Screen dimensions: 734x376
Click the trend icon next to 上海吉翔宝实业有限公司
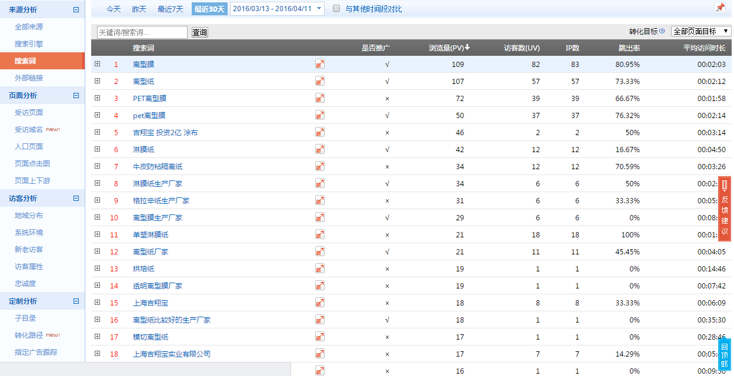[320, 354]
